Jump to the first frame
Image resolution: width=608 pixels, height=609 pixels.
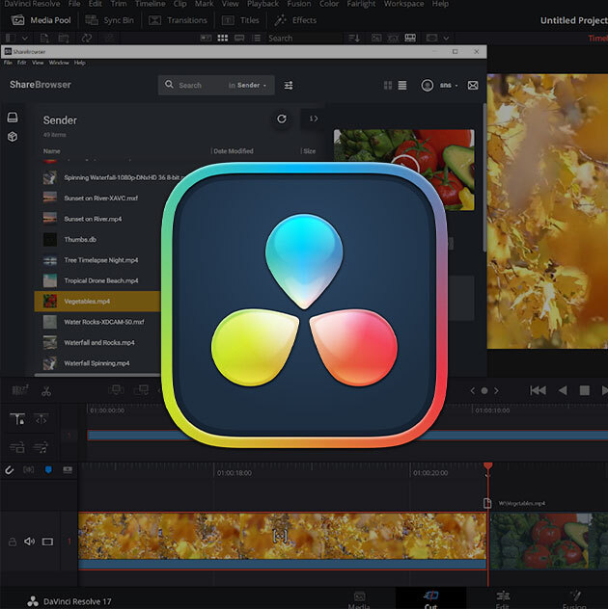tap(538, 390)
